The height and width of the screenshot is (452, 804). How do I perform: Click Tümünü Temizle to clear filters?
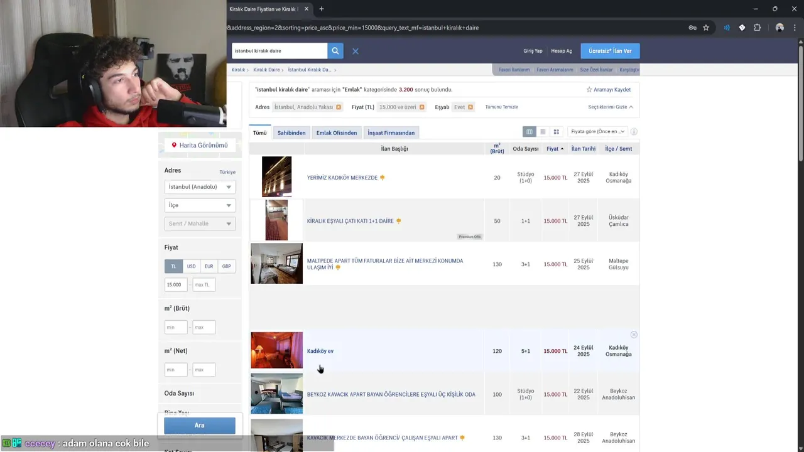tap(502, 107)
